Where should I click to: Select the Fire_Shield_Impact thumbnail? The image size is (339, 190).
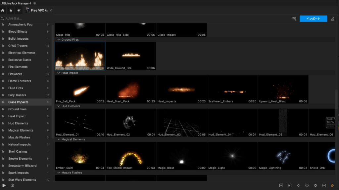131,156
